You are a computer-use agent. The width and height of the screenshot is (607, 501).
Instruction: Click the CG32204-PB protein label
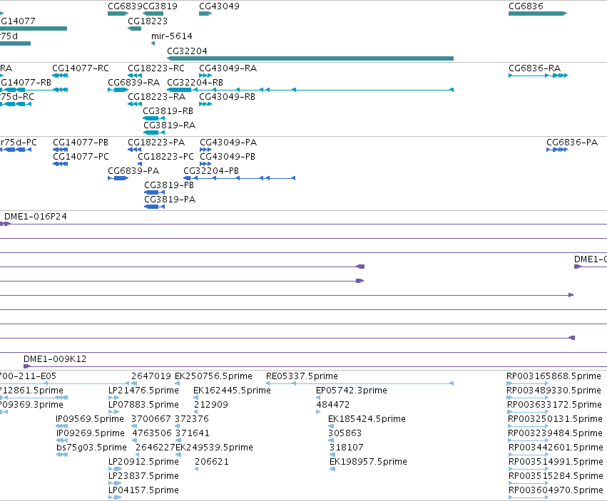[211, 171]
